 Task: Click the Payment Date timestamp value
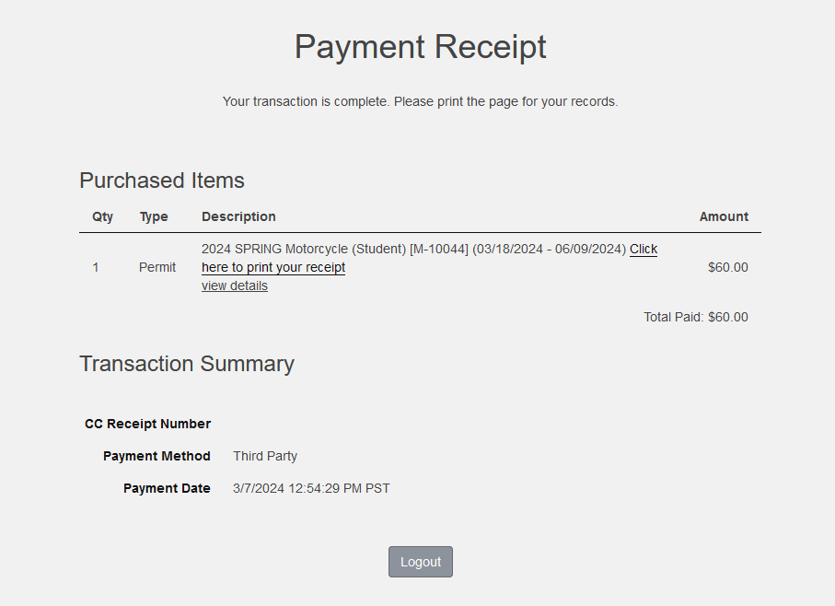point(311,488)
